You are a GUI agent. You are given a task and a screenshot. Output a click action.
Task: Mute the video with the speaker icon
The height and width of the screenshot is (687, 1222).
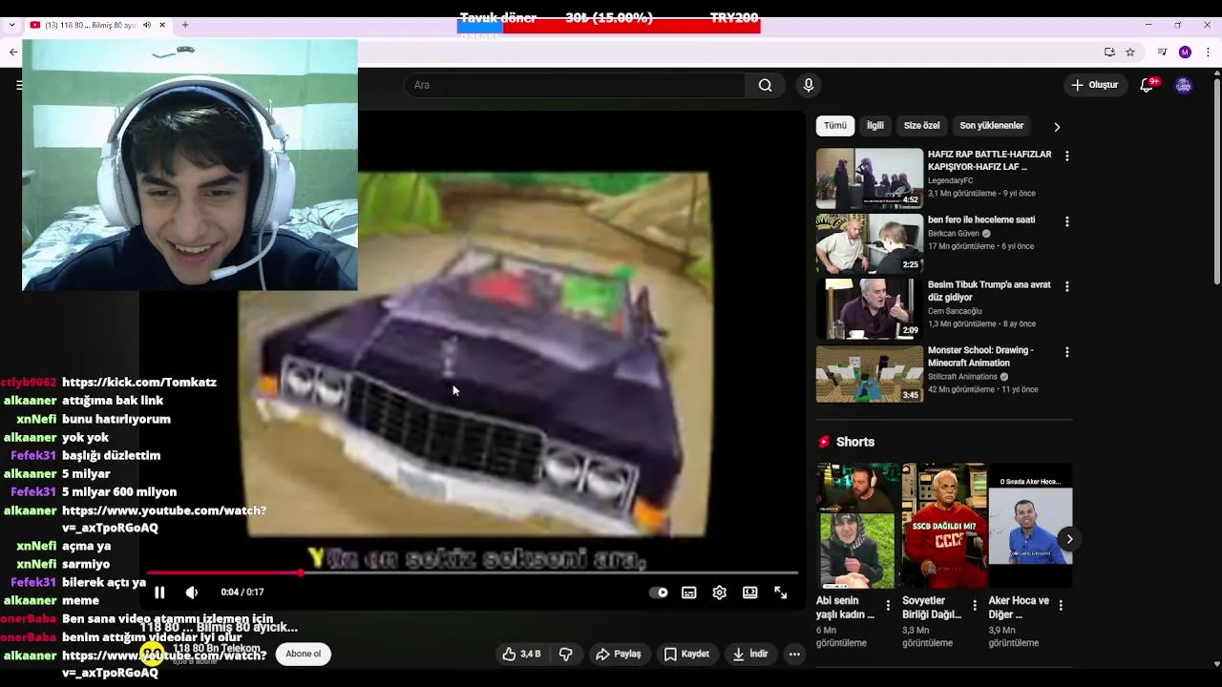click(x=192, y=593)
